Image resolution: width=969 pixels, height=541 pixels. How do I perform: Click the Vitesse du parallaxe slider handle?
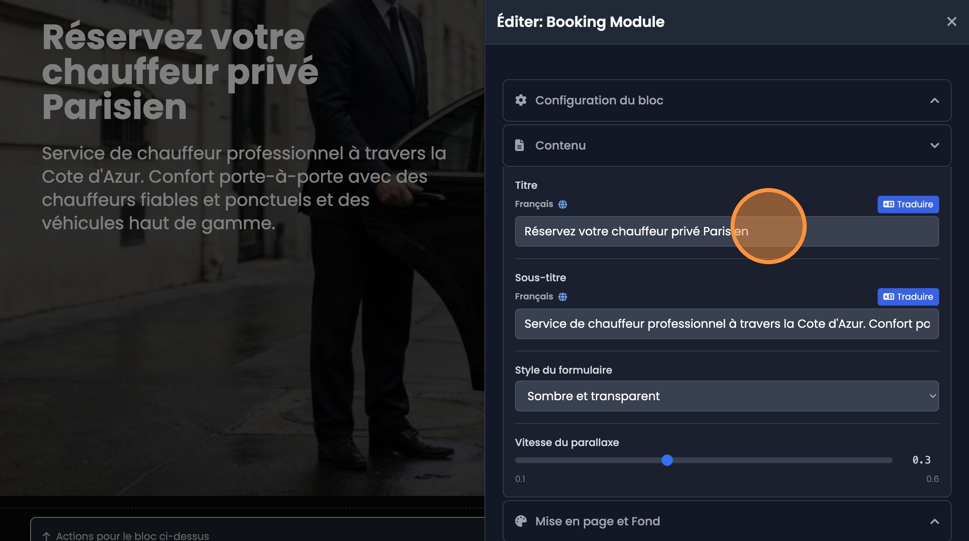(x=667, y=460)
